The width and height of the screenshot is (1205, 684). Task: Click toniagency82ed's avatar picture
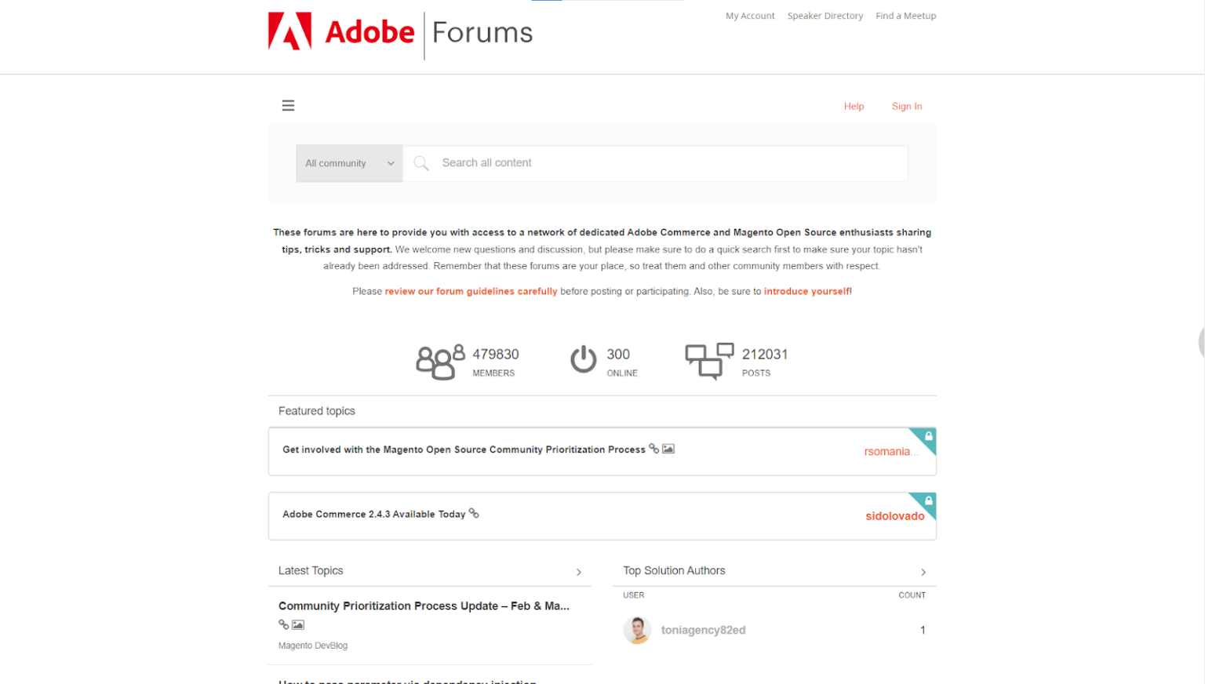pos(637,630)
